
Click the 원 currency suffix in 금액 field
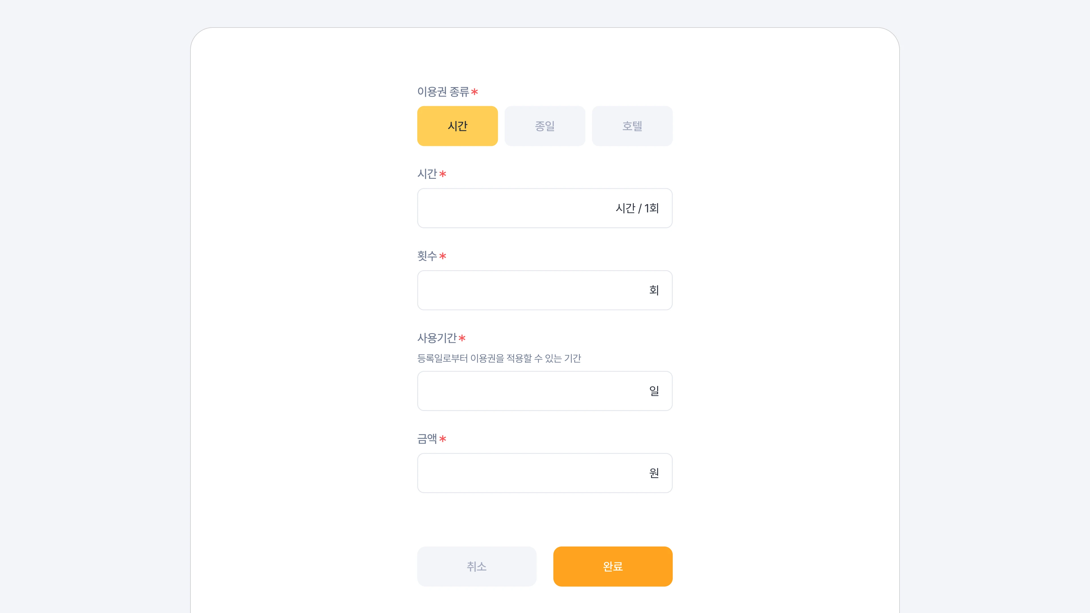coord(654,473)
